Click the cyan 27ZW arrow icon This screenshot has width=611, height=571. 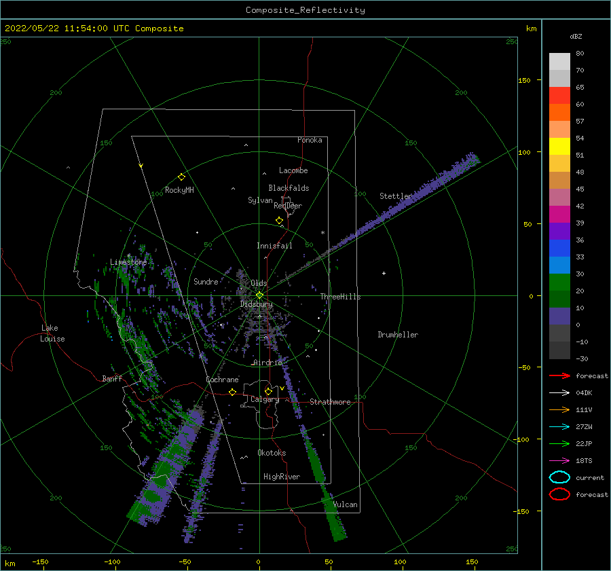click(559, 427)
